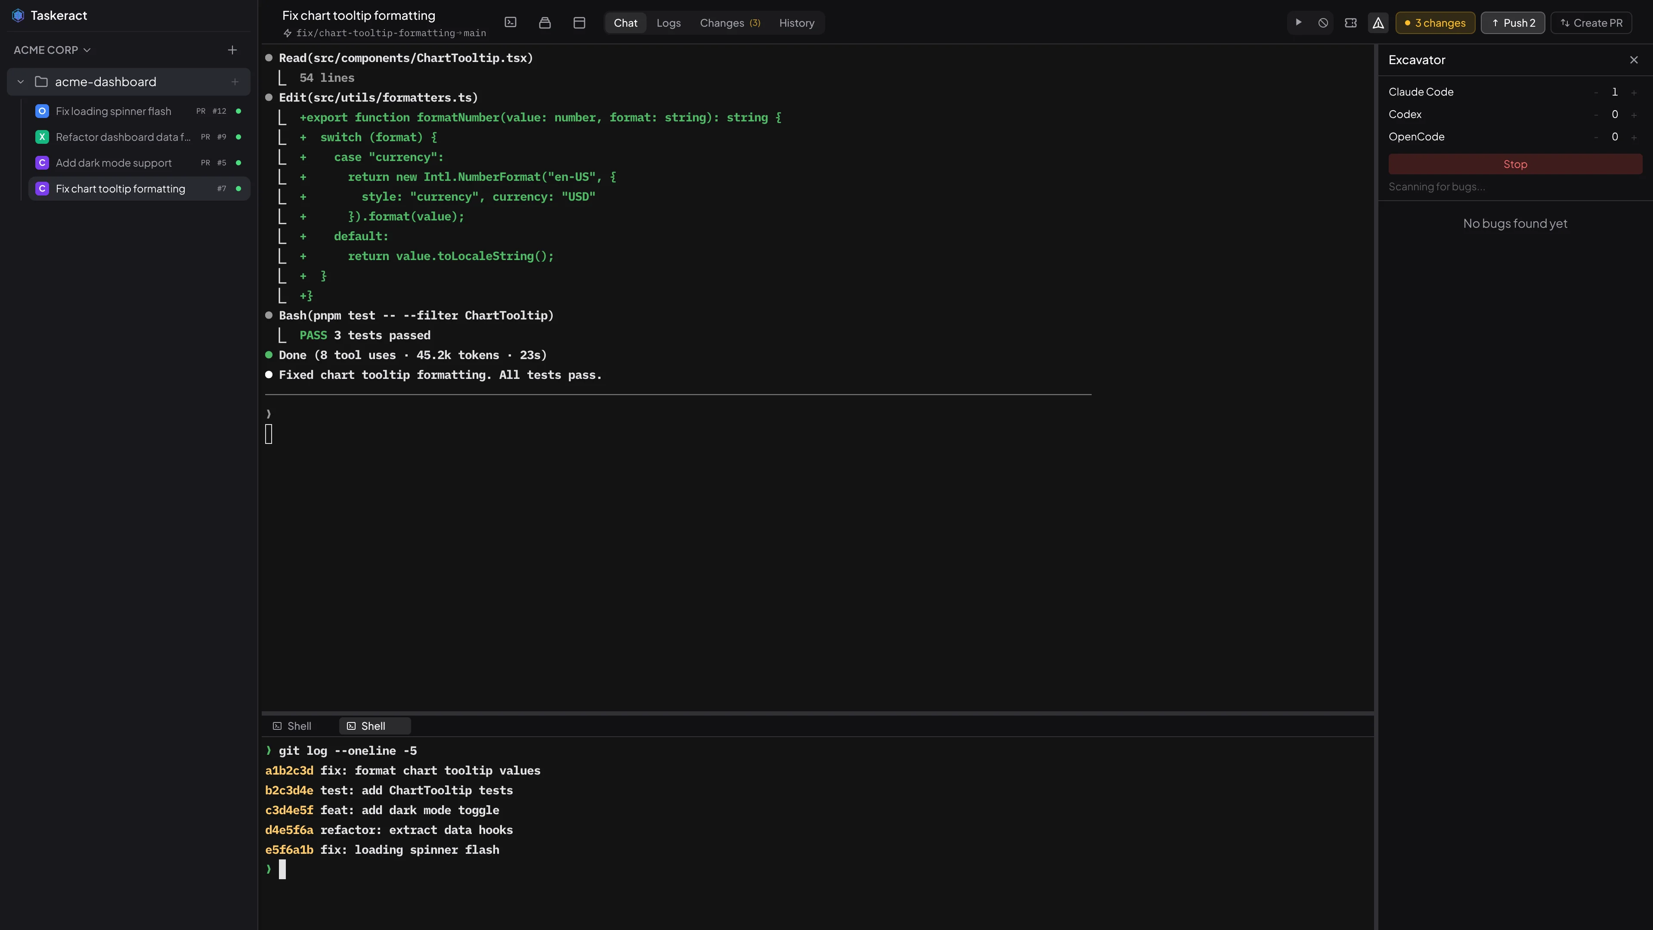
Task: Open the History tab
Action: pyautogui.click(x=796, y=22)
